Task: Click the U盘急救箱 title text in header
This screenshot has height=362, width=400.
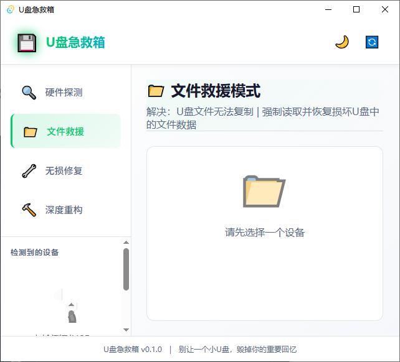Action: coord(75,42)
